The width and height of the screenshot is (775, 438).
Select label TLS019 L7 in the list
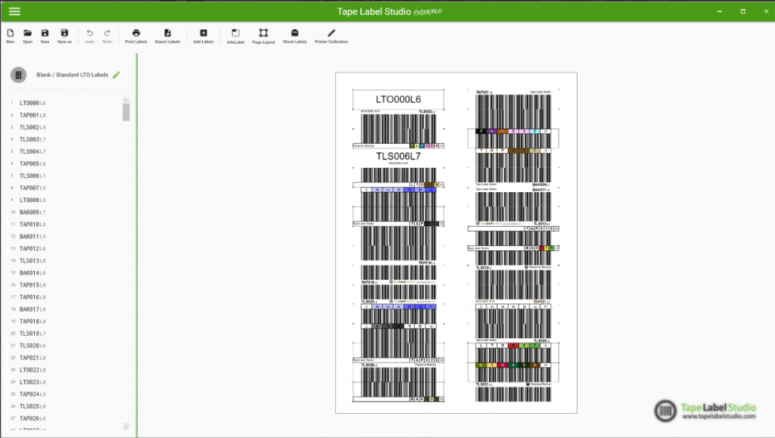pos(33,334)
